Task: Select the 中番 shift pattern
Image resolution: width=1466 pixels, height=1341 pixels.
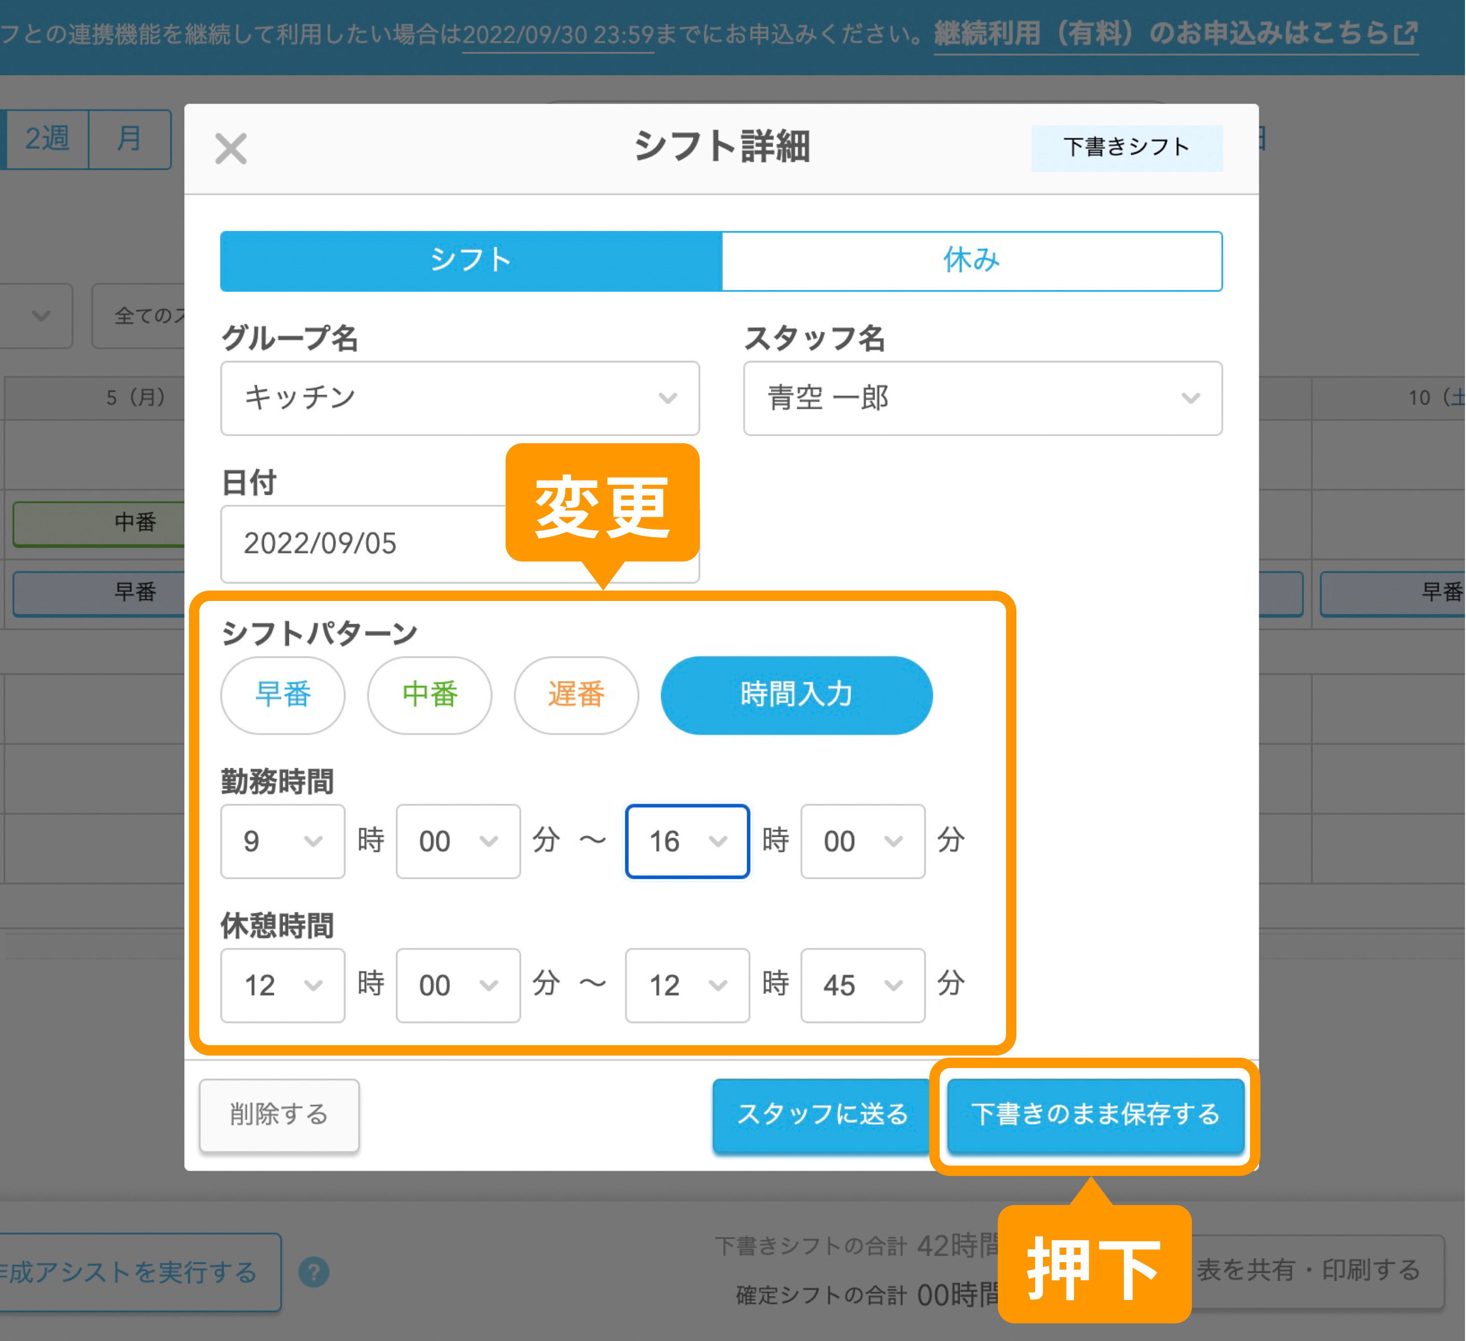Action: (430, 695)
